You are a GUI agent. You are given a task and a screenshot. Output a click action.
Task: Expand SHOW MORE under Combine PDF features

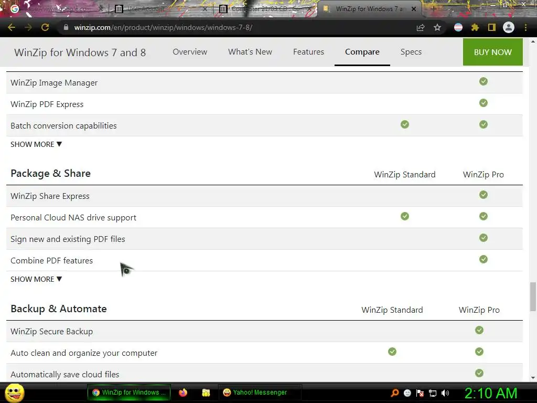(36, 279)
